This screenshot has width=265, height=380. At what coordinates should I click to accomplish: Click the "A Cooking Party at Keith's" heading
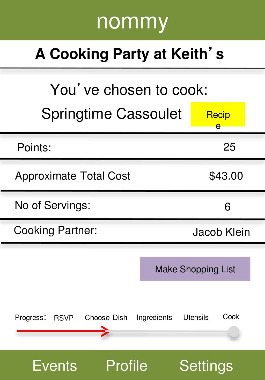[x=129, y=54]
